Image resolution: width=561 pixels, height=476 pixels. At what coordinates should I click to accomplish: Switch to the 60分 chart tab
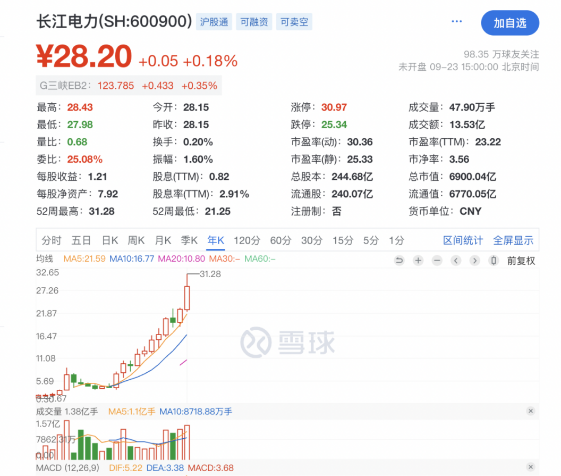[x=280, y=240]
